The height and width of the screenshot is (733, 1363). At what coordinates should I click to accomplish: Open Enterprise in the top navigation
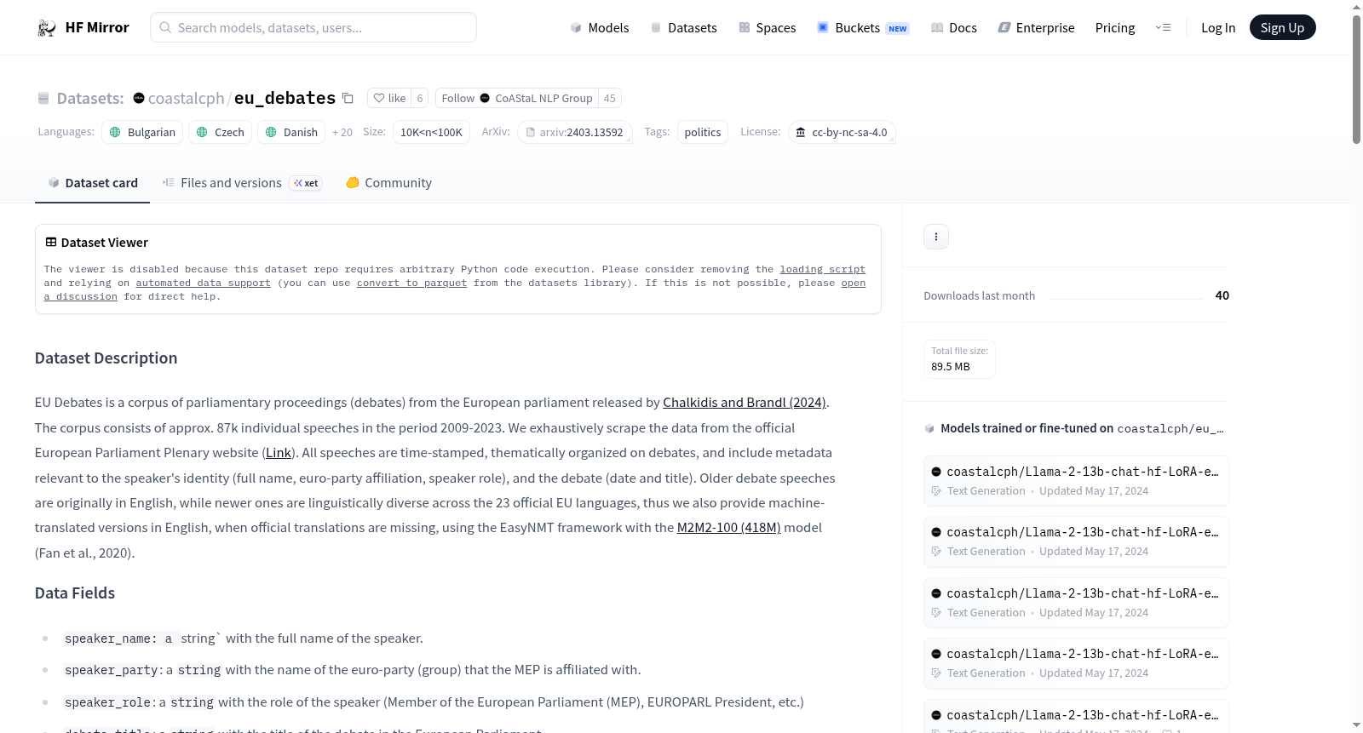1037,28
